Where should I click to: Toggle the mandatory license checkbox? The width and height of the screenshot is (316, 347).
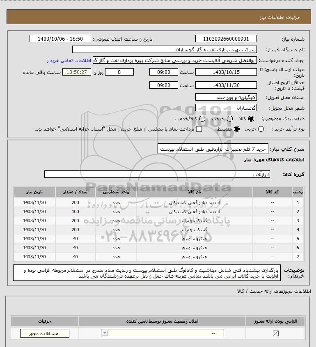pyautogui.click(x=275, y=333)
